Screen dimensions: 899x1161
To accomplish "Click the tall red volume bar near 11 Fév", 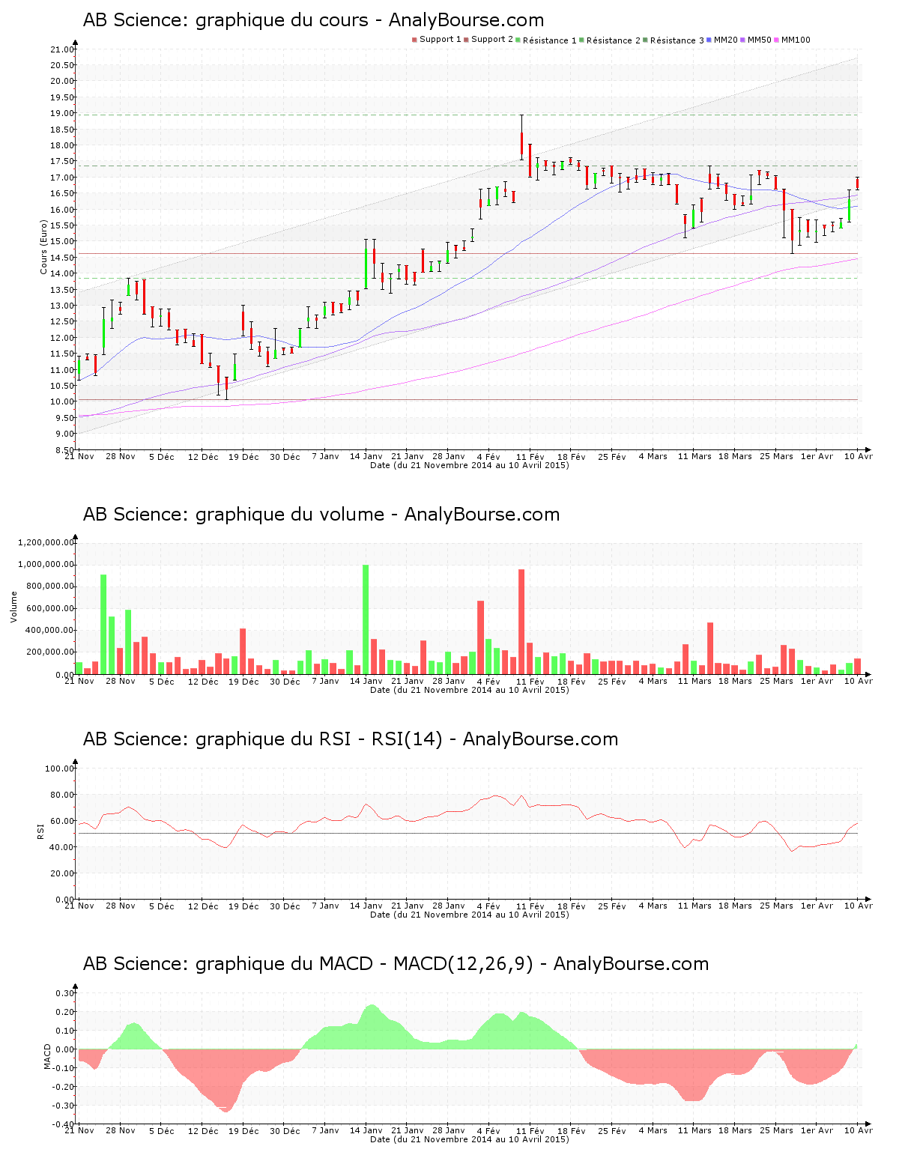I will (x=521, y=622).
